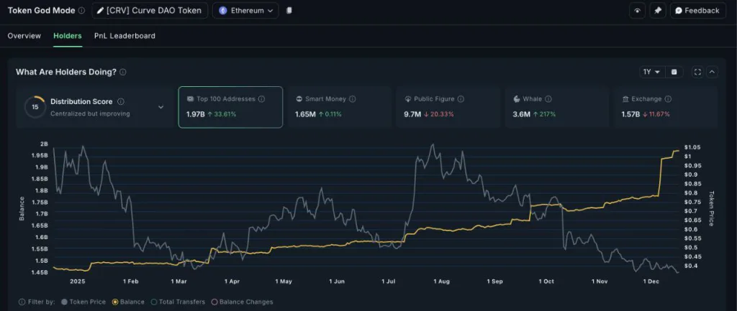Toggle the Token Price filter
737x311 pixels.
click(86, 302)
